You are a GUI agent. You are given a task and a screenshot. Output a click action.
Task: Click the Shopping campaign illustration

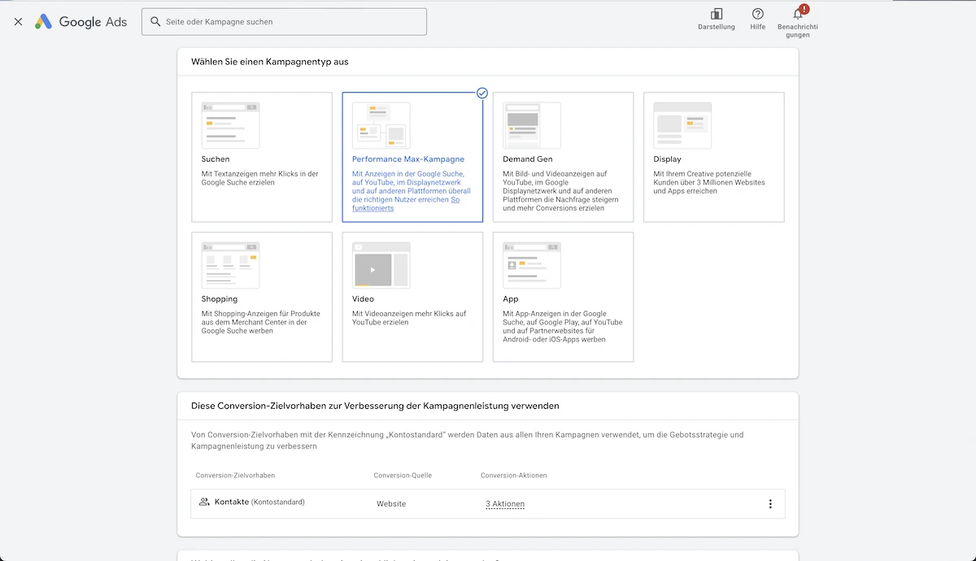pos(230,265)
